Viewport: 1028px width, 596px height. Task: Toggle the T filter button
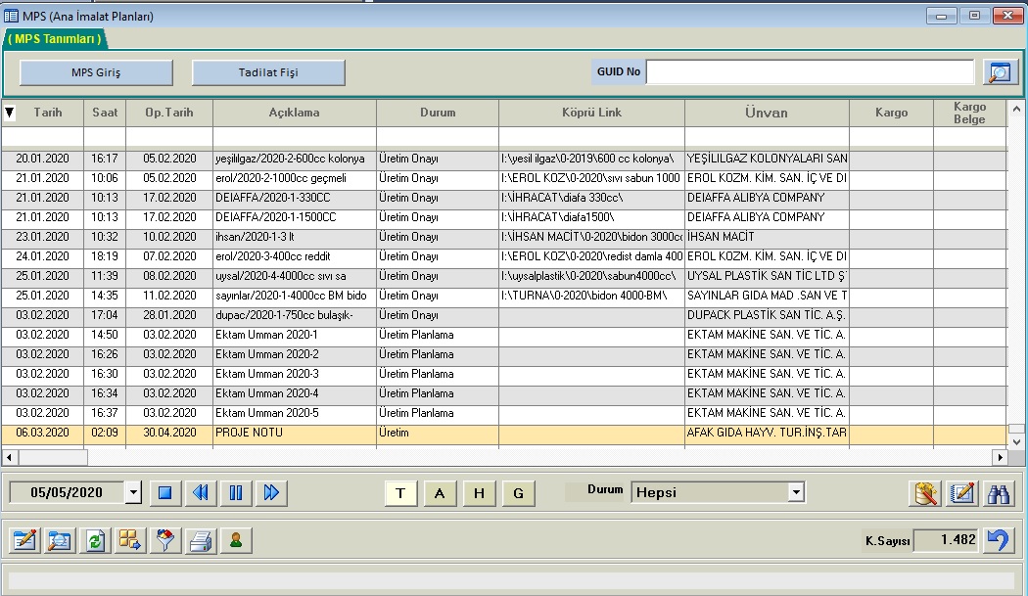tap(399, 493)
